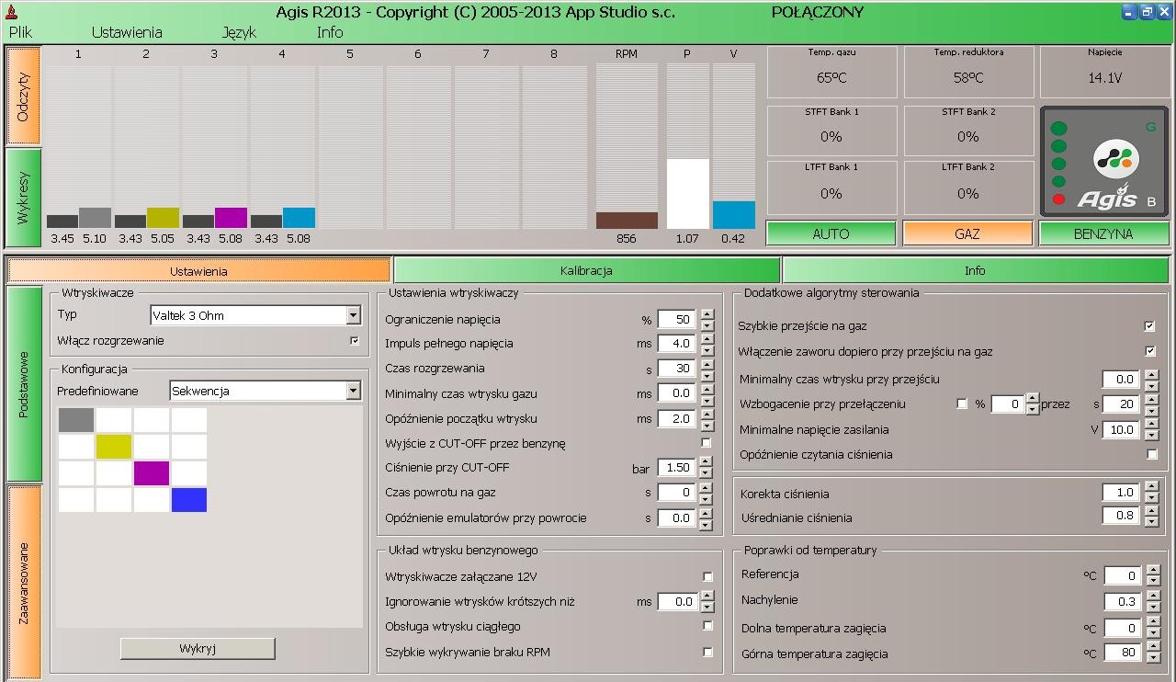Viewport: 1176px width, 682px height.
Task: Click the Wykryj button
Action: click(198, 648)
